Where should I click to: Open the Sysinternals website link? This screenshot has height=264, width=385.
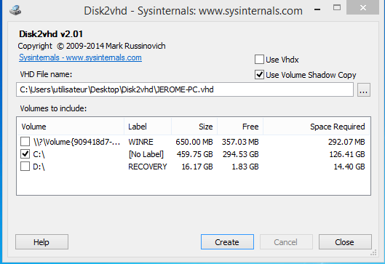[x=80, y=57]
